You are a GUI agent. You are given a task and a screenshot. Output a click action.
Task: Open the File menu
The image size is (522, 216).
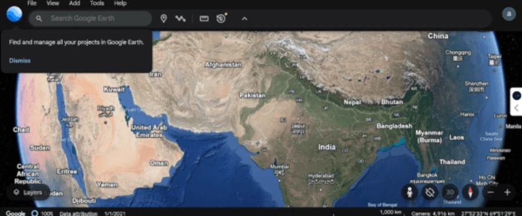[x=32, y=3]
